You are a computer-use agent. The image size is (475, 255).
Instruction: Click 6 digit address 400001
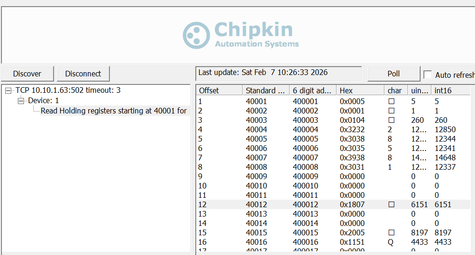coord(306,101)
